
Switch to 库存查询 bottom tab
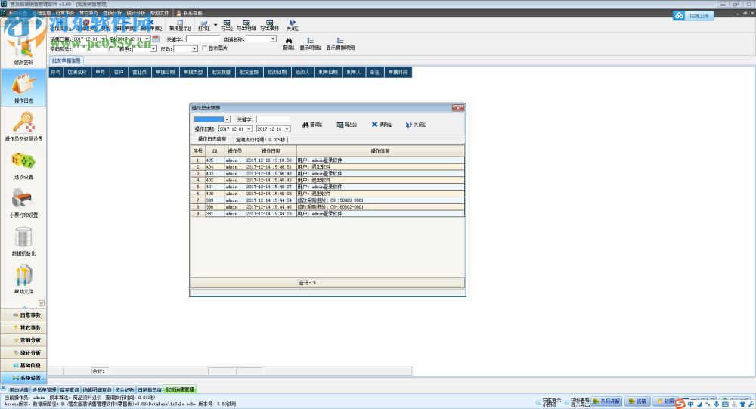click(70, 389)
